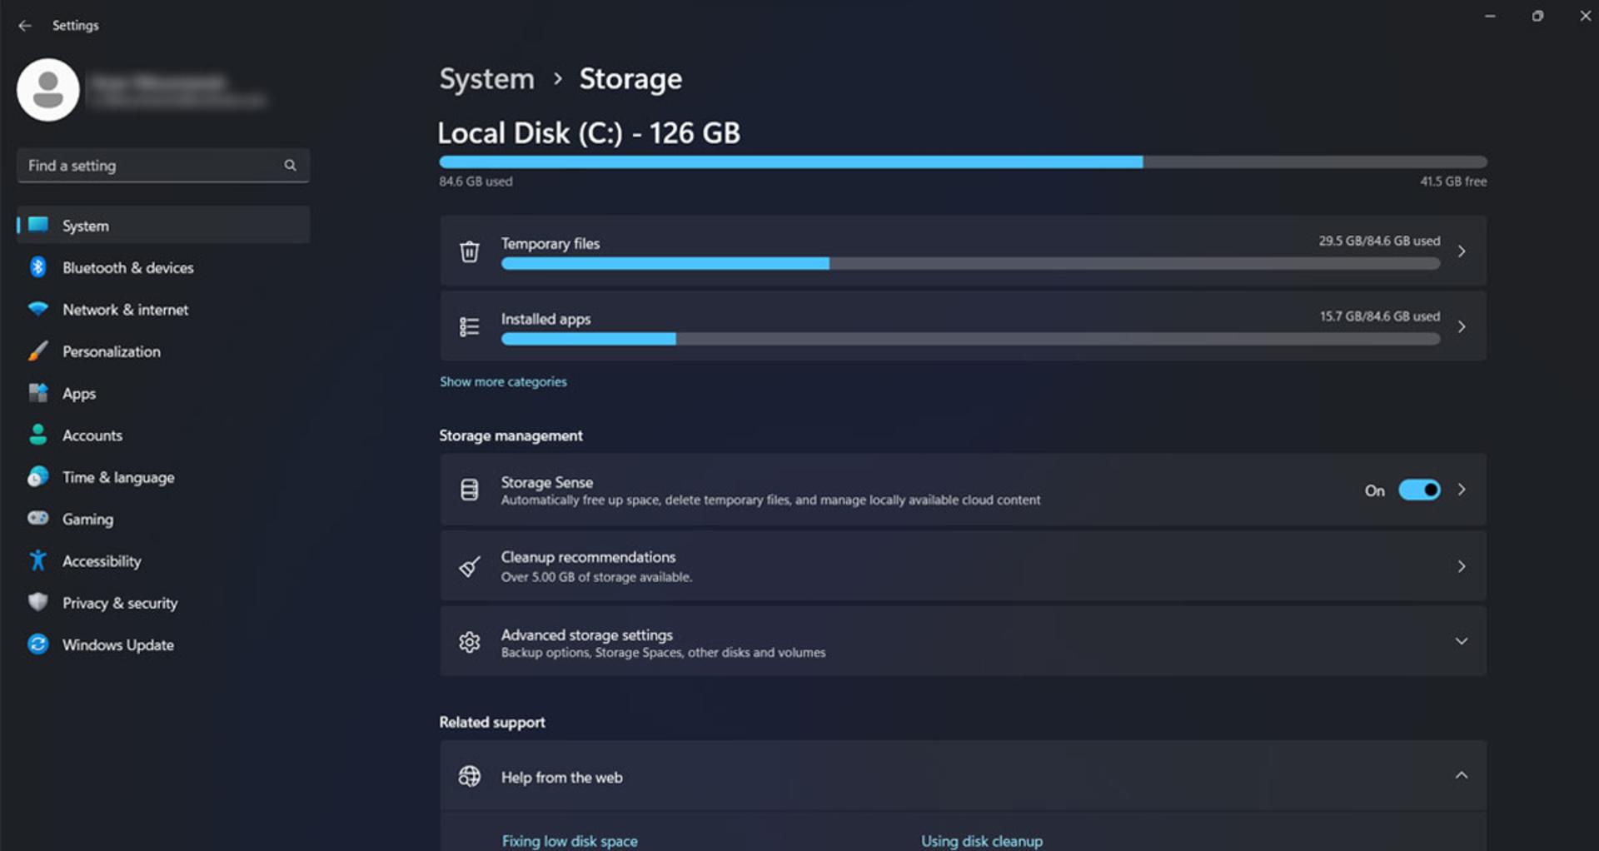Click the Time & language globe icon
Screen dimensions: 1599x851
38,476
